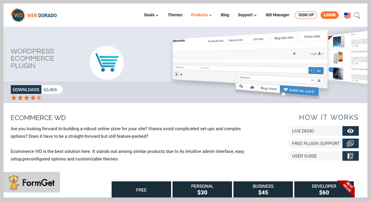Switch to Blog style view tab
Image resolution: width=371 pixels, height=201 pixels.
284,38
